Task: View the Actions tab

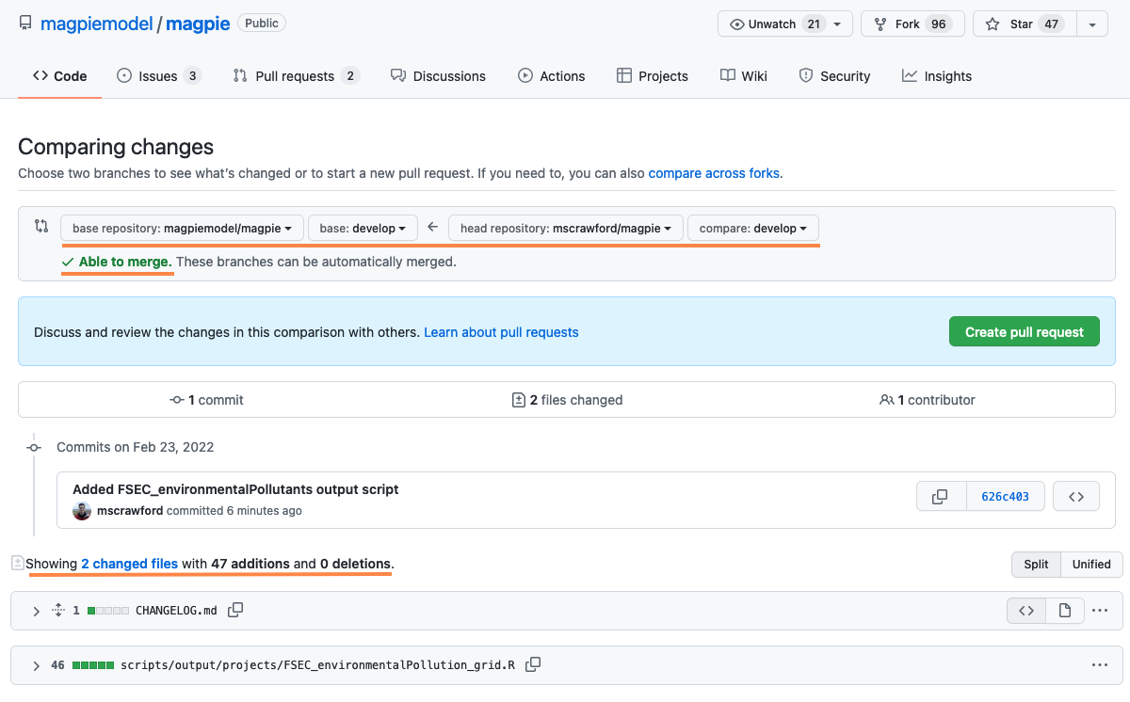Action: pyautogui.click(x=552, y=76)
